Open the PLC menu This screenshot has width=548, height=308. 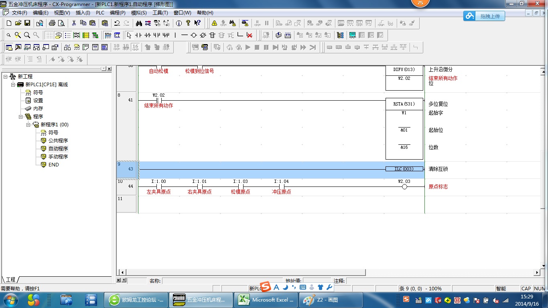(100, 13)
